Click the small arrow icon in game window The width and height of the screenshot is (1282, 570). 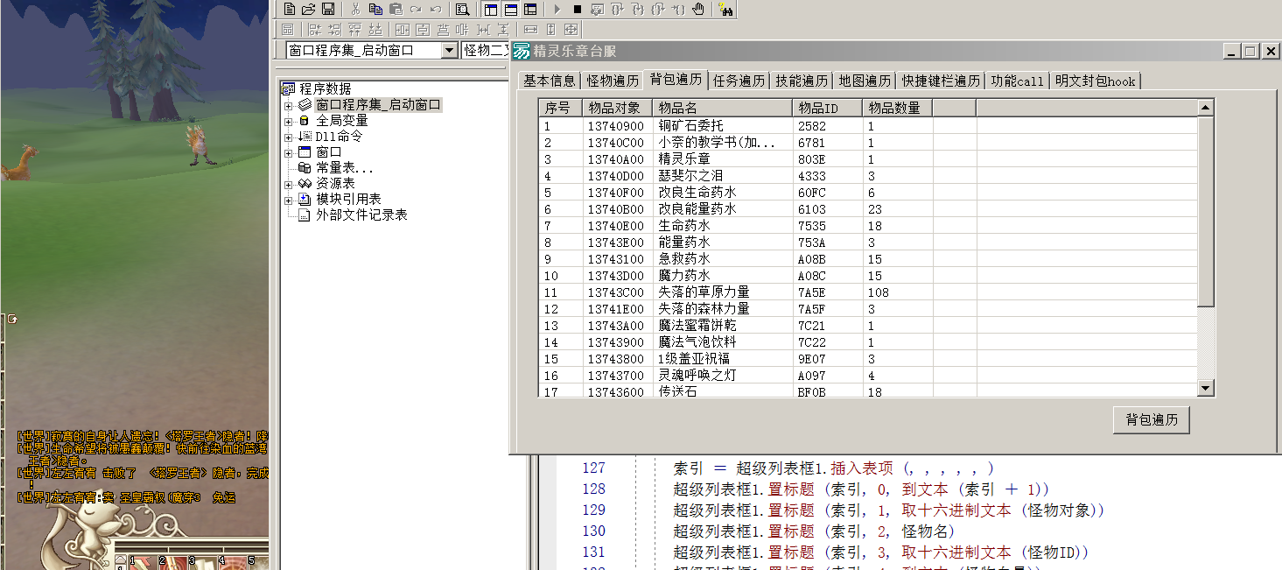tap(12, 320)
